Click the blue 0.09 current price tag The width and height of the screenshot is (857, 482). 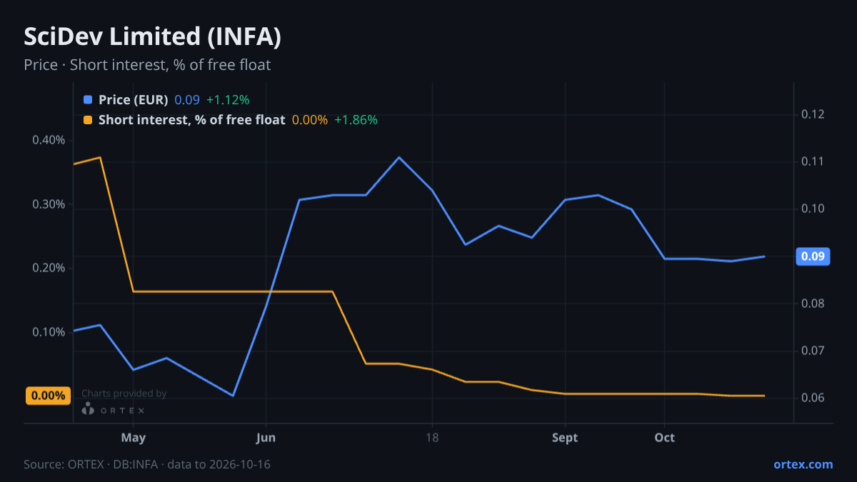point(812,256)
